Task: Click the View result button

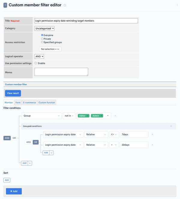Action: point(13,93)
